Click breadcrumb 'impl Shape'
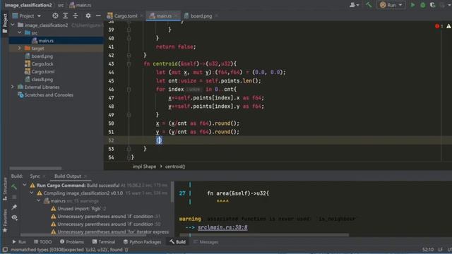The height and width of the screenshot is (254, 452). point(144,167)
